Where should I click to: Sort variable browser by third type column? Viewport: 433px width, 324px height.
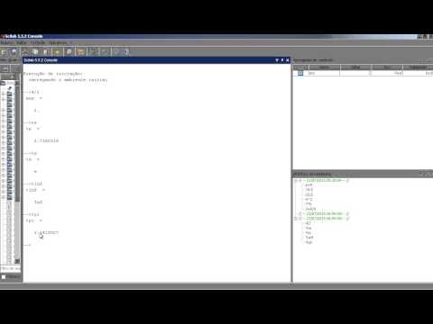click(387, 67)
